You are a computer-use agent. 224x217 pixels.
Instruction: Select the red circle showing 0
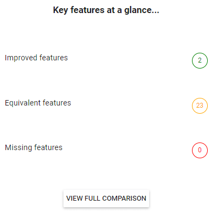point(200,150)
